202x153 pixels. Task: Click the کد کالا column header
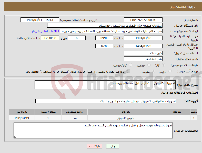tap(177, 112)
